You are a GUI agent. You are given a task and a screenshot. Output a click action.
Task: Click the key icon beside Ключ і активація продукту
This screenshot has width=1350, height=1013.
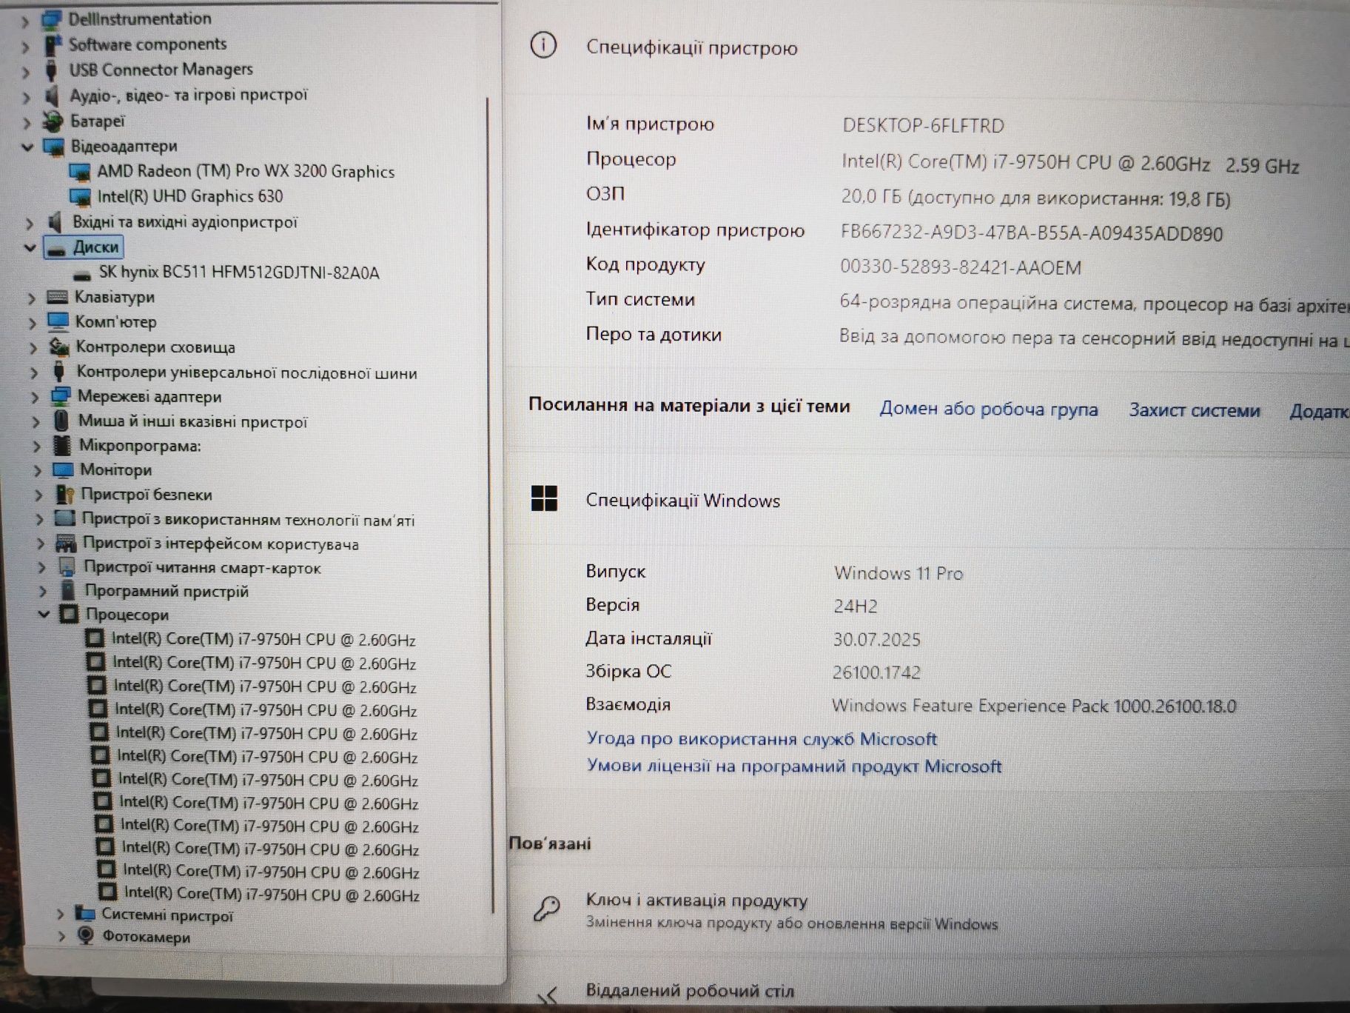pos(547,908)
